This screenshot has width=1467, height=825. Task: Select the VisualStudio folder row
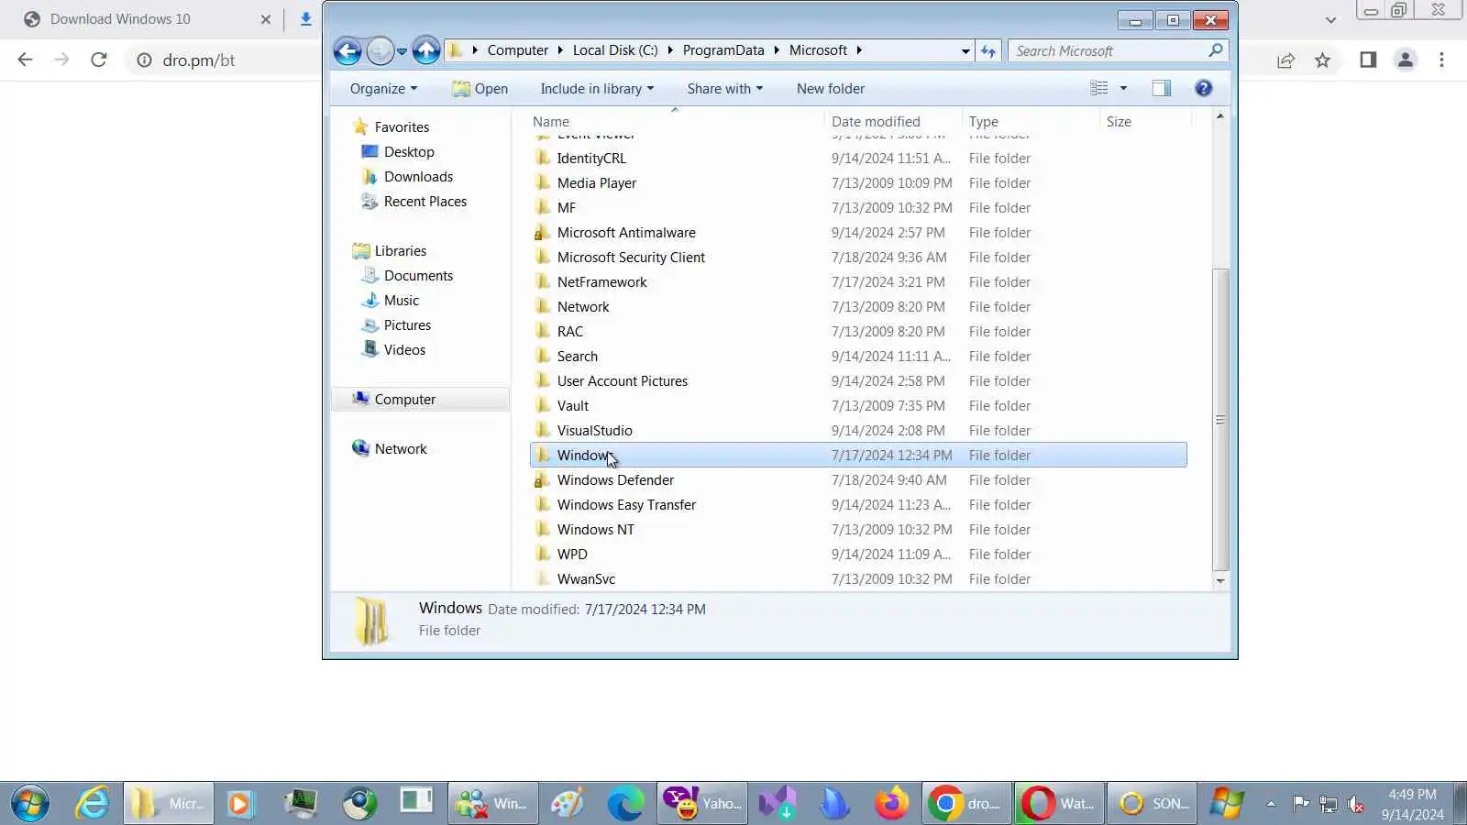[858, 431]
